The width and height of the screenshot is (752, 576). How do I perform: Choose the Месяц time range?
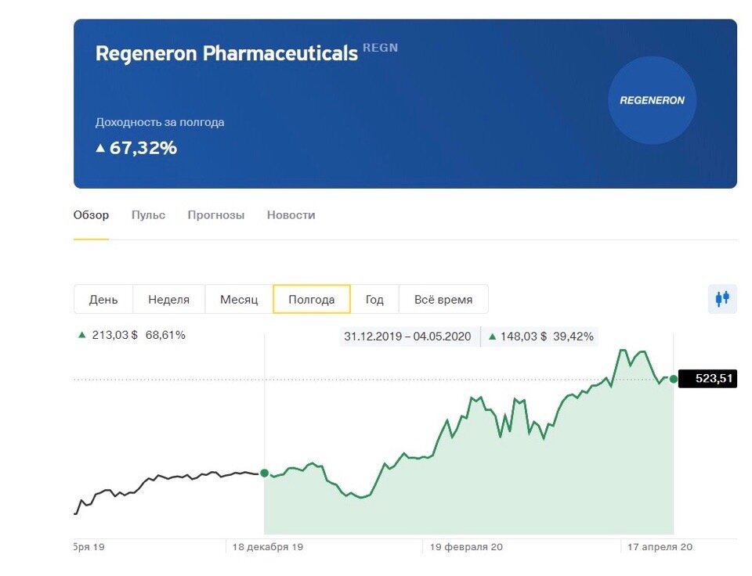tap(239, 299)
